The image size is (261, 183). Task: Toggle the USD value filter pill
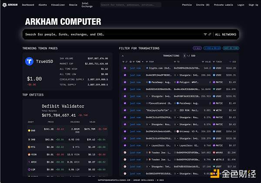click(x=212, y=48)
